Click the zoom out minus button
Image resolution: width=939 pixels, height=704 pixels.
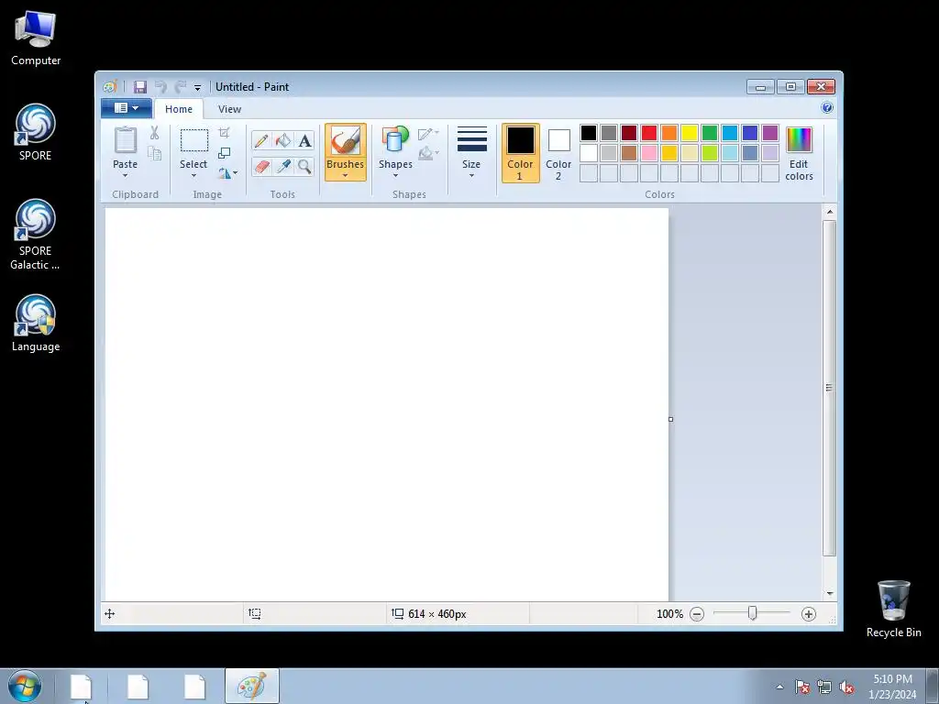pos(697,613)
